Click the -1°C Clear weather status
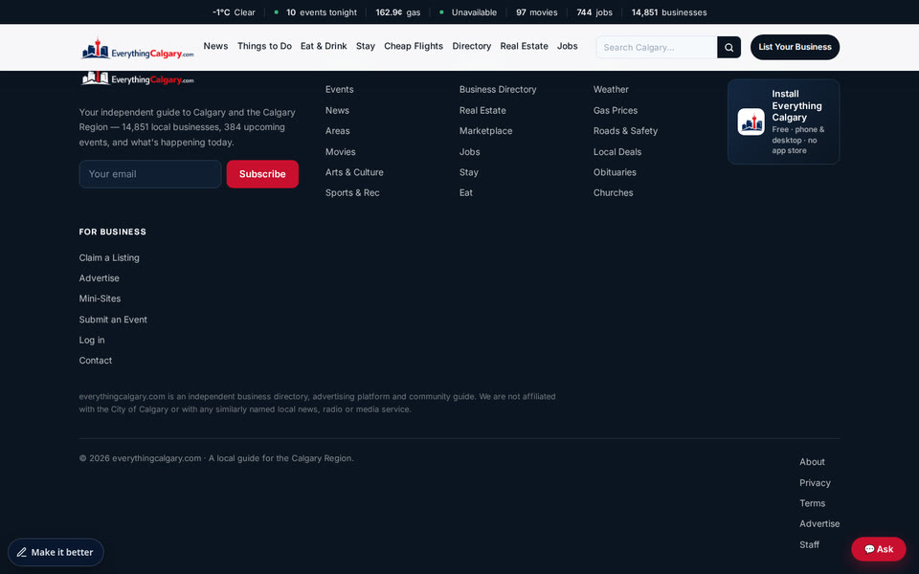 (234, 12)
